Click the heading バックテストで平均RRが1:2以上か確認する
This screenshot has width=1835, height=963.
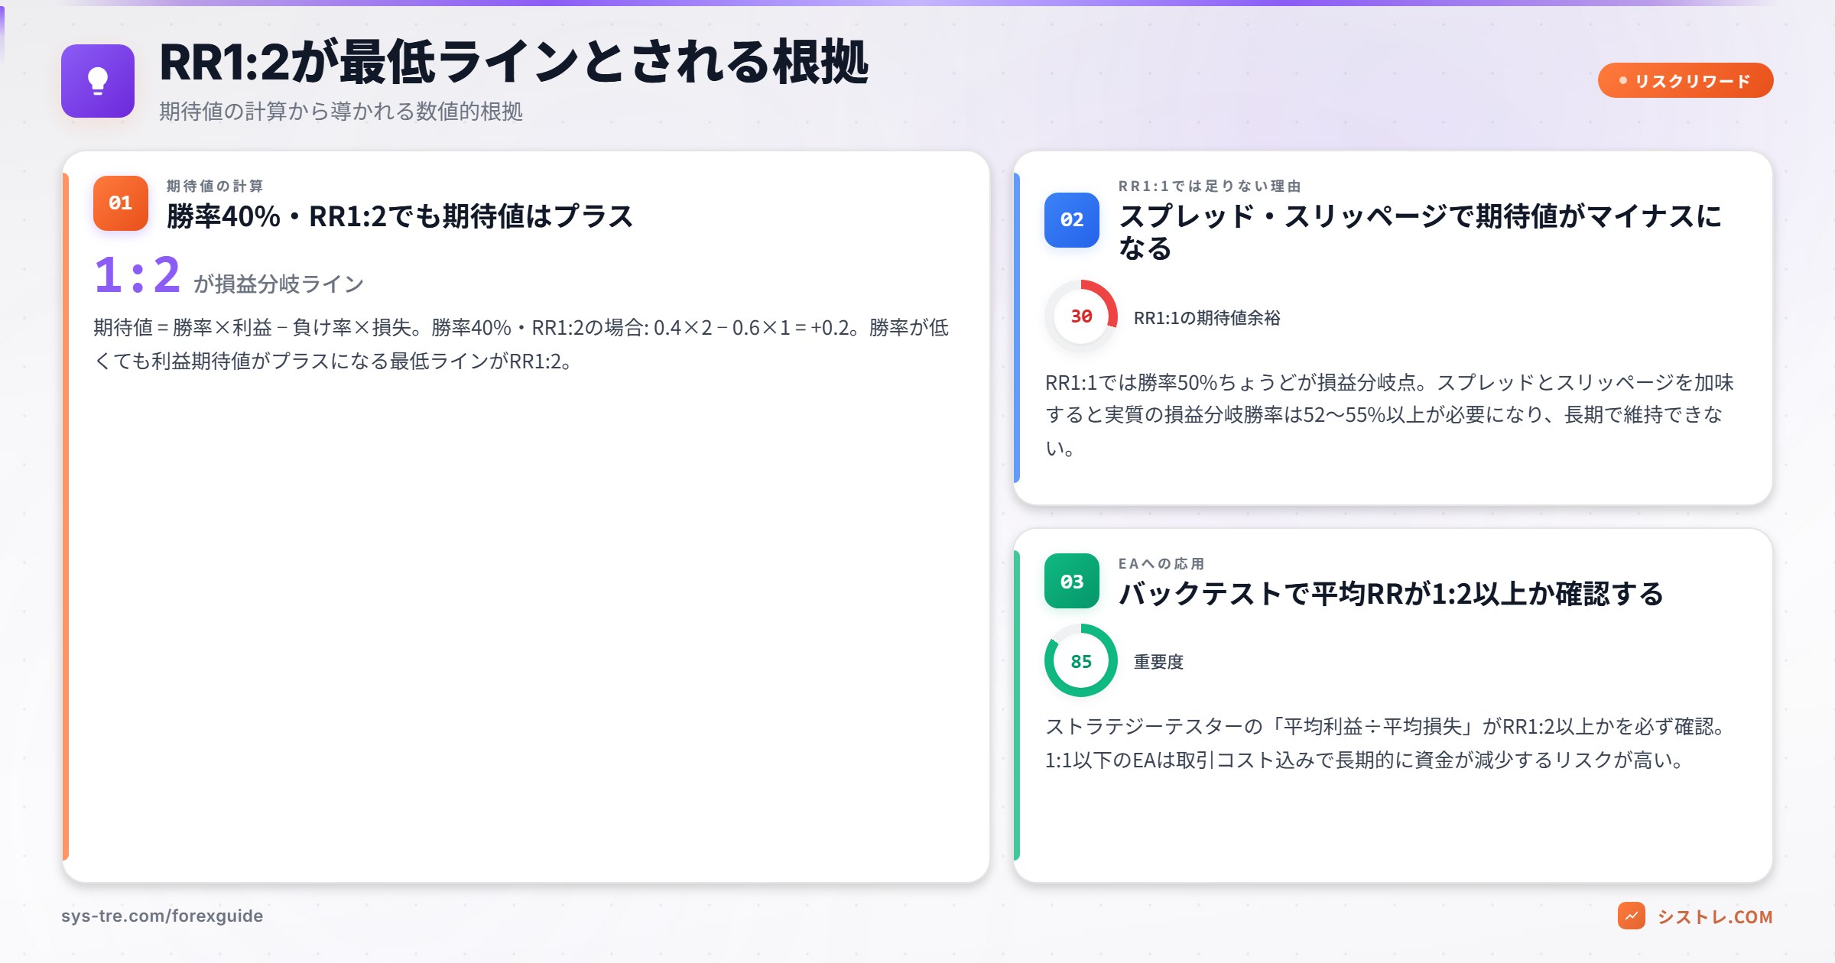(1391, 594)
